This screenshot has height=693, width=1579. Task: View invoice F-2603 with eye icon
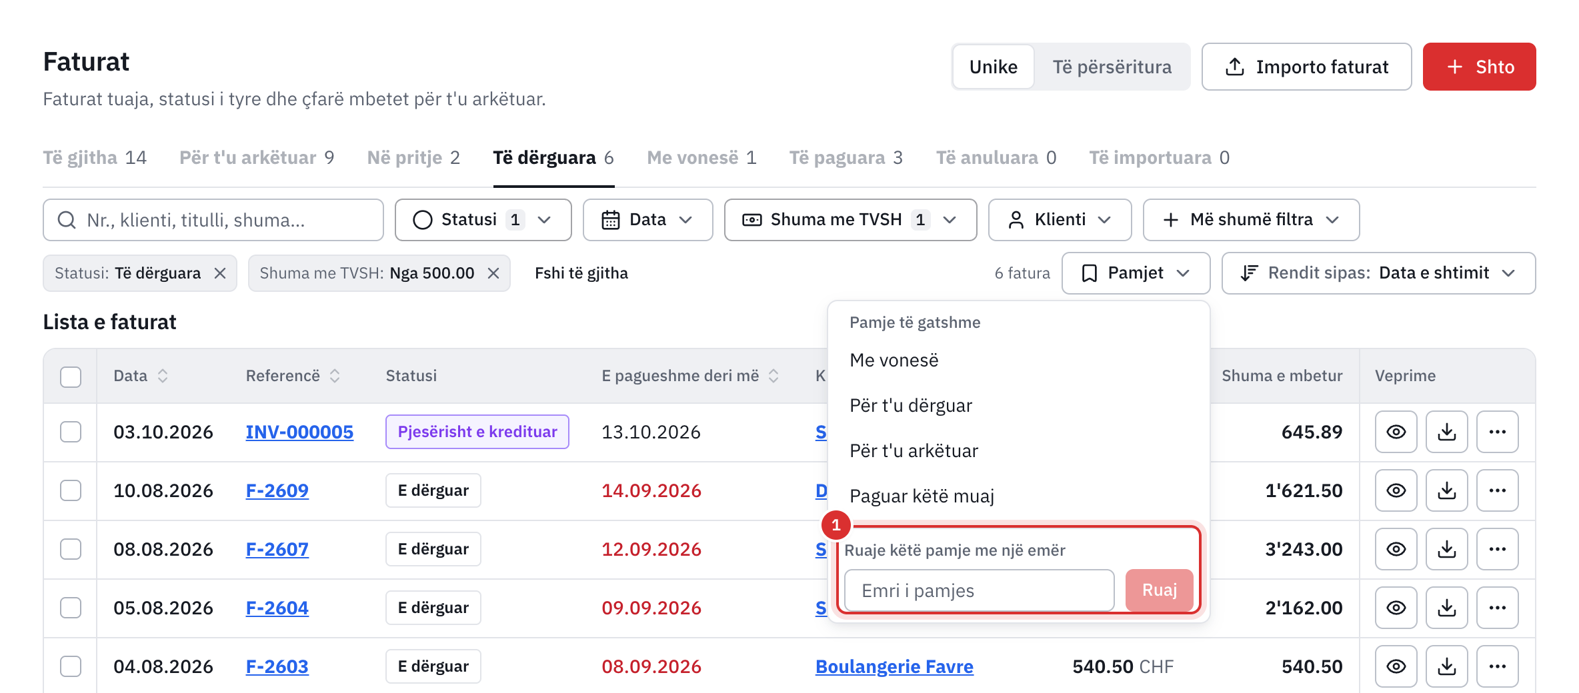[1396, 666]
